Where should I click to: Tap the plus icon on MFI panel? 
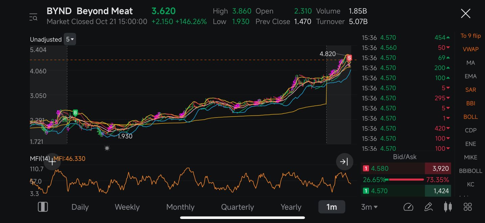[x=52, y=162]
